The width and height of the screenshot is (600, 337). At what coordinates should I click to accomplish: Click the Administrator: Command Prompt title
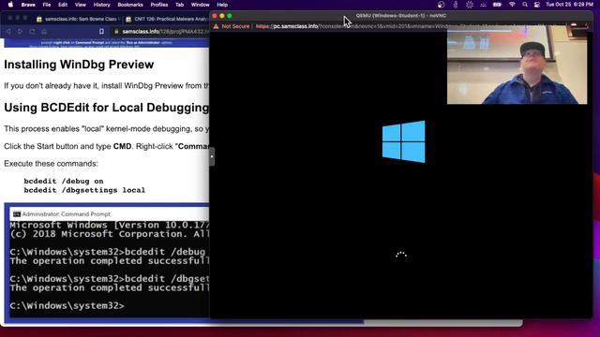(66, 214)
